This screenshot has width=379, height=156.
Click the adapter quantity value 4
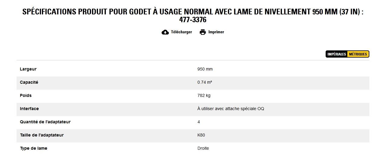click(199, 122)
